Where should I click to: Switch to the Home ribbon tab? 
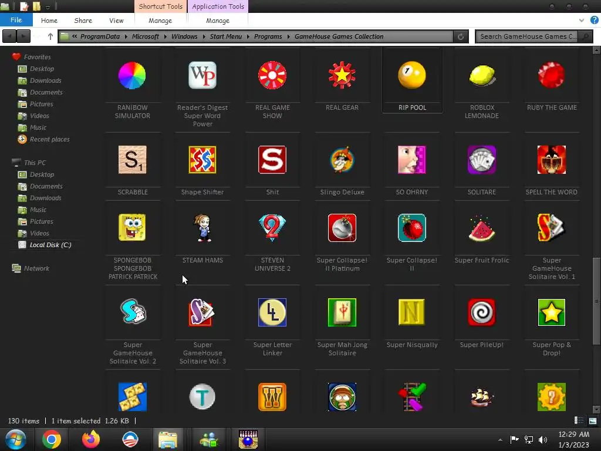pyautogui.click(x=49, y=21)
